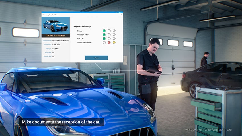Screen dimensions: 242x136
Task: Mark Window lifter as failed using empty box
Action: (x=109, y=34)
